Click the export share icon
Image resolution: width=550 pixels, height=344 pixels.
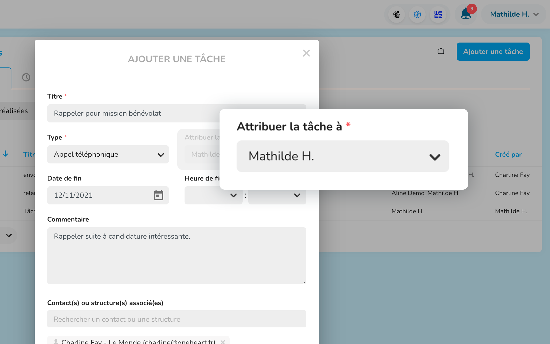pyautogui.click(x=441, y=51)
